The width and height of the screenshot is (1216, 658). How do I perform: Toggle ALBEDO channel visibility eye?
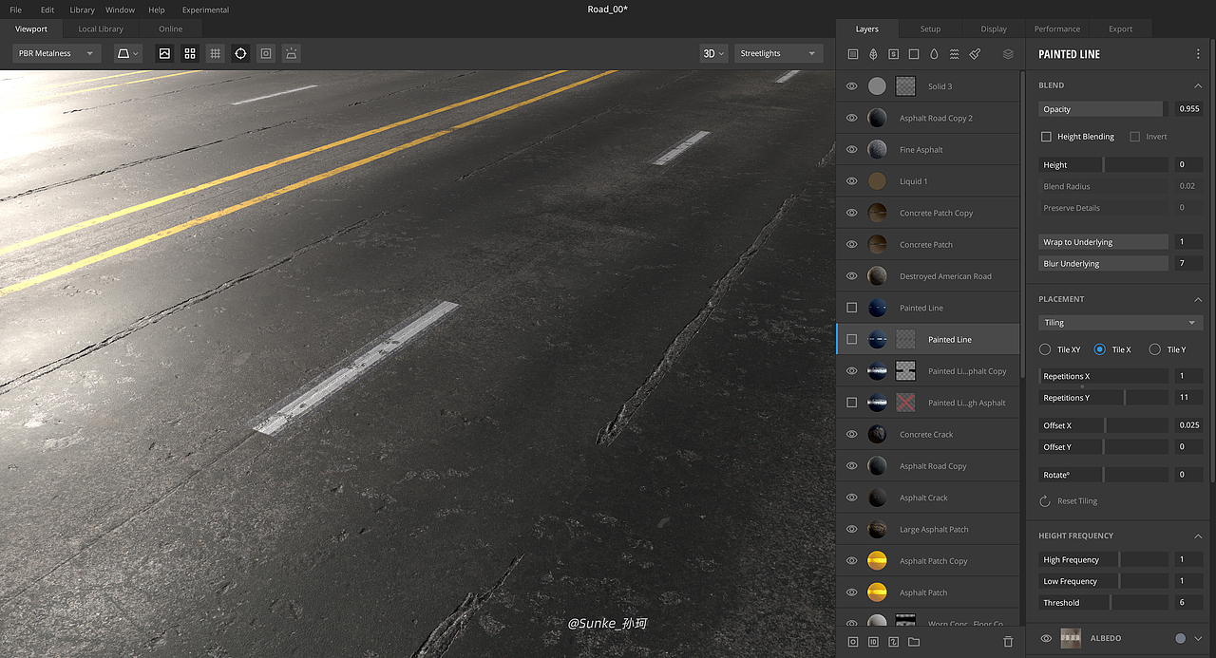click(1046, 638)
